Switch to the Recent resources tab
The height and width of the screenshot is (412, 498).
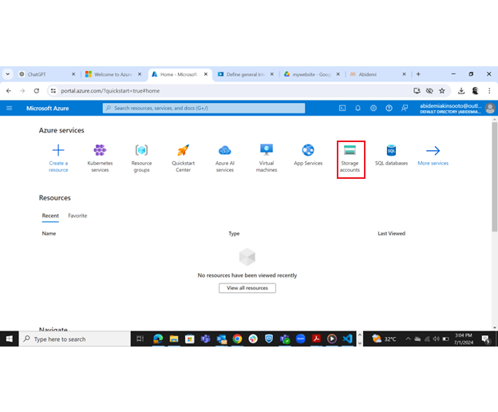pos(50,216)
